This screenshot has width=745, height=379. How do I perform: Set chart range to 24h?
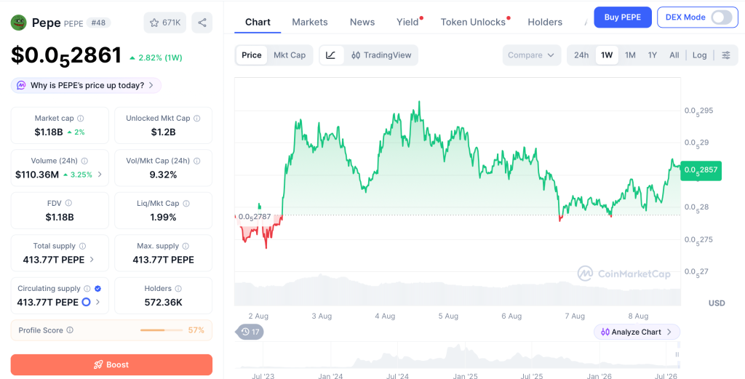coord(581,55)
